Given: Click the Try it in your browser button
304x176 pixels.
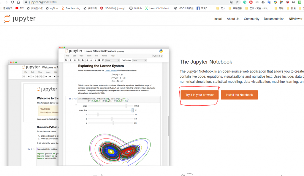Looking at the screenshot, I should point(199,95).
